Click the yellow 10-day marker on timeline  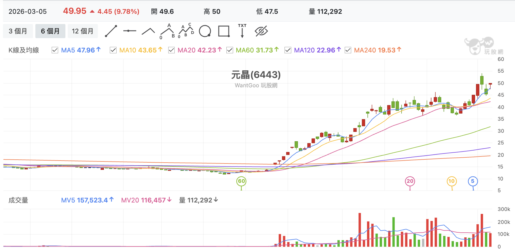pos(452,181)
